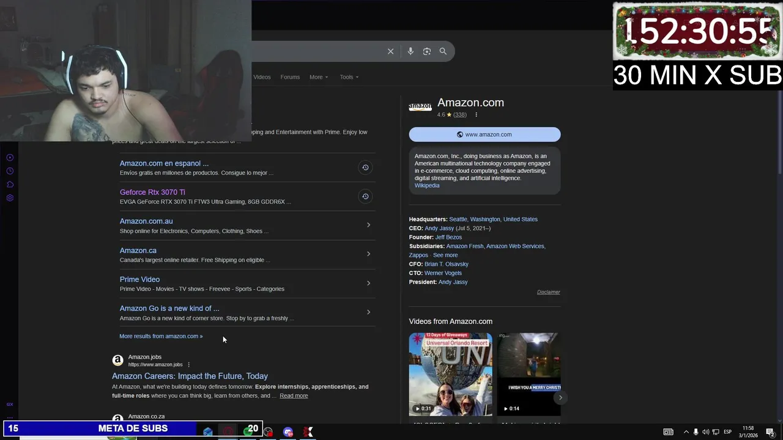Open the Prime Video sitelink

pyautogui.click(x=139, y=279)
